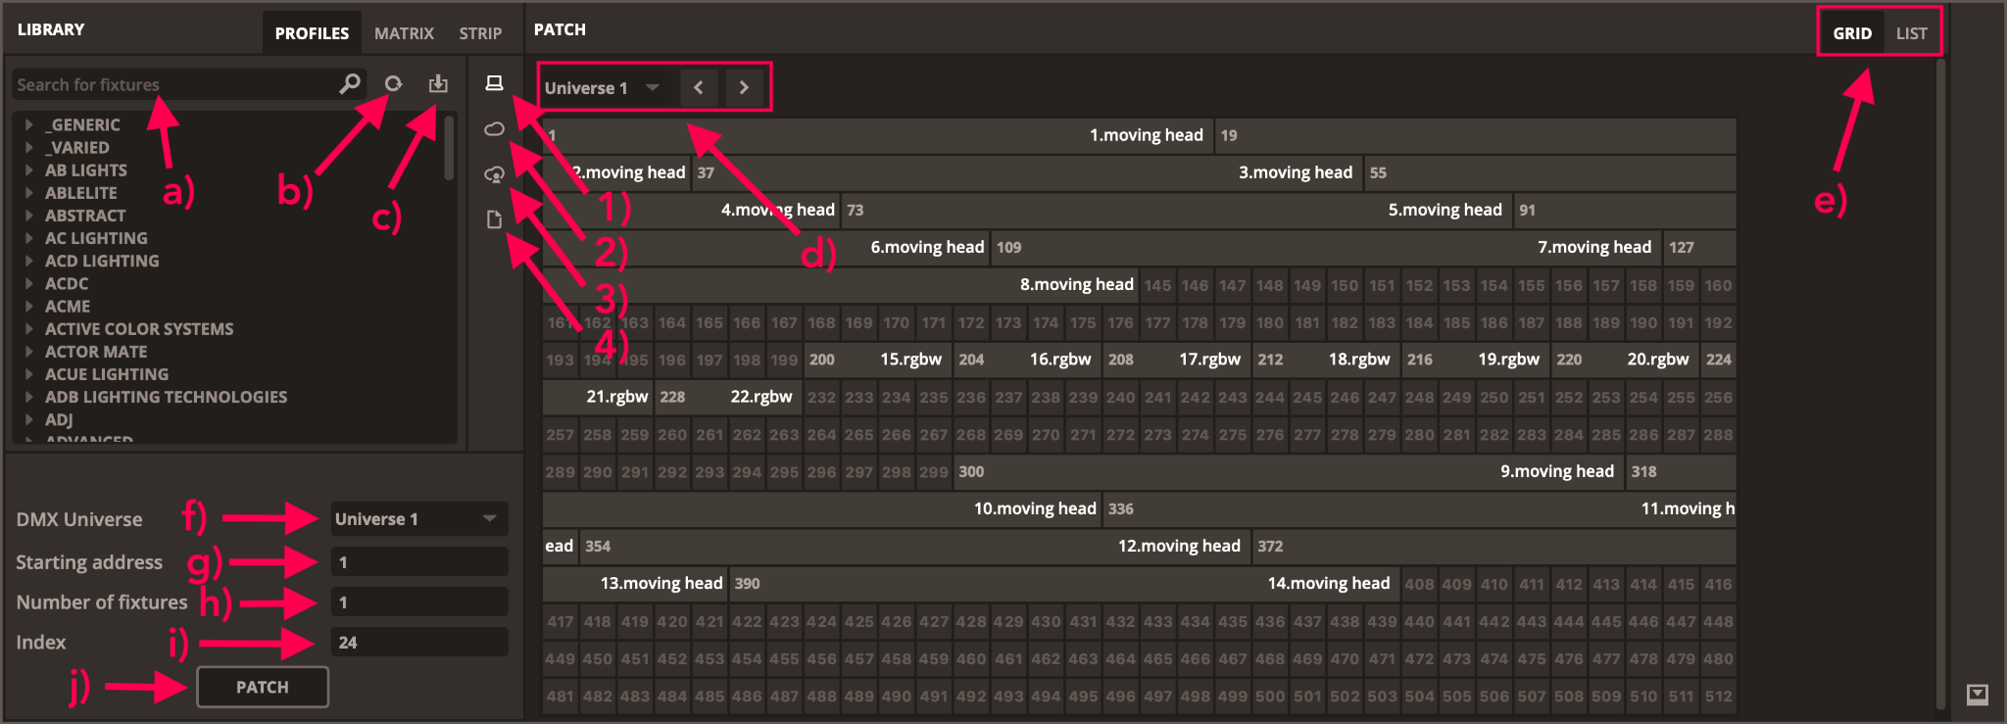Open the Universe 1 dropdown above the grid
2007x724 pixels.
[602, 88]
